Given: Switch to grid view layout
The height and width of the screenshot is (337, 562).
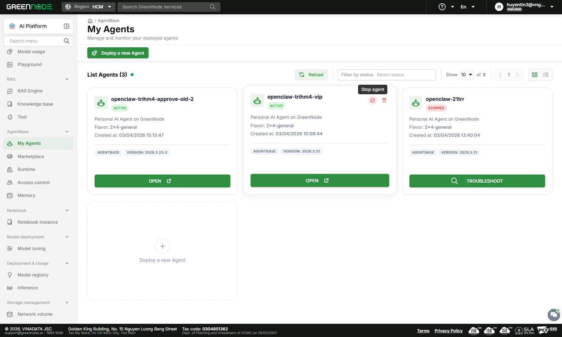Looking at the screenshot, I should coord(534,75).
